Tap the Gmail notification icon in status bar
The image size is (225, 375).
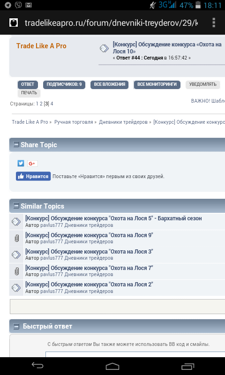pyautogui.click(x=29, y=5)
